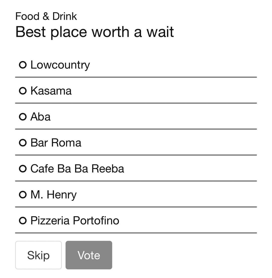This screenshot has width=272, height=278.
Task: Click the 'Best place worth a wait' heading
Action: [x=94, y=32]
